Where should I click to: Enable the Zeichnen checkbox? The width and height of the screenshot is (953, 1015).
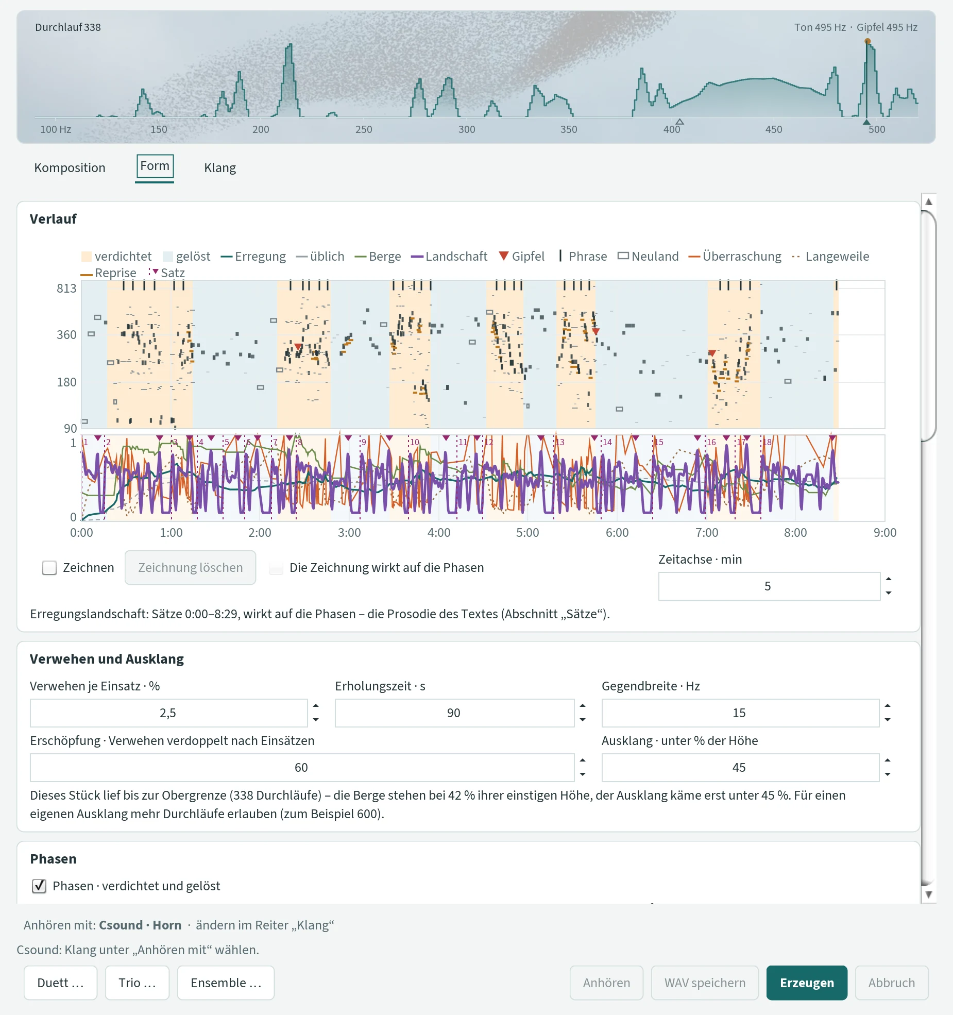point(49,568)
